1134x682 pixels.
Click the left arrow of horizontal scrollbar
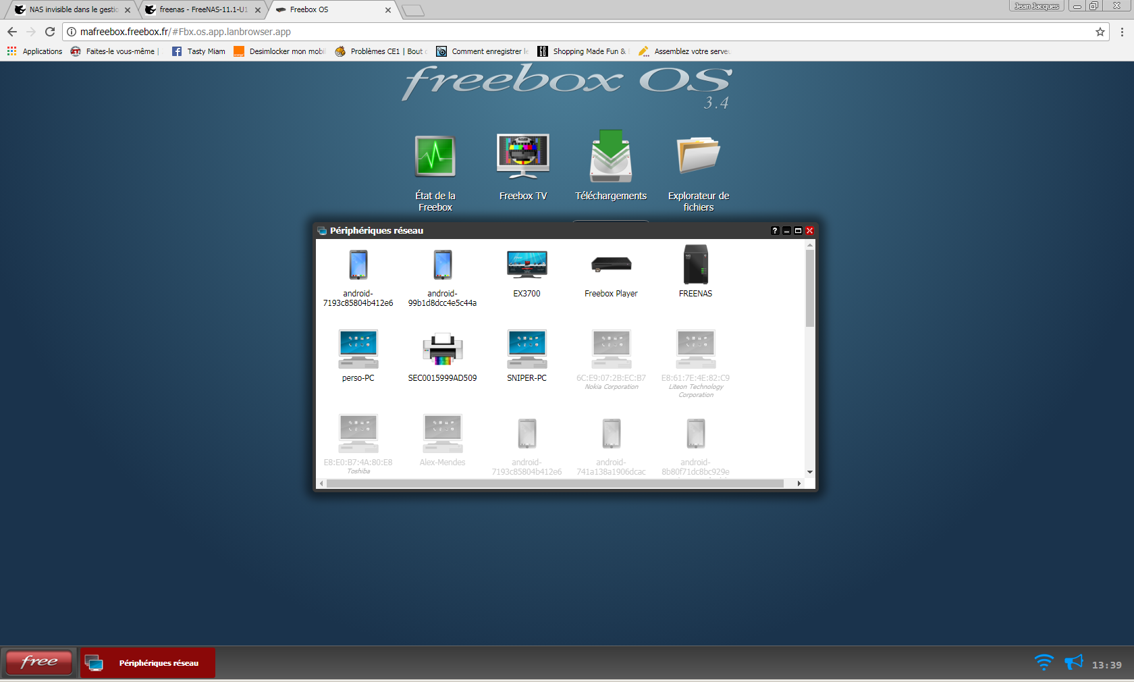321,483
